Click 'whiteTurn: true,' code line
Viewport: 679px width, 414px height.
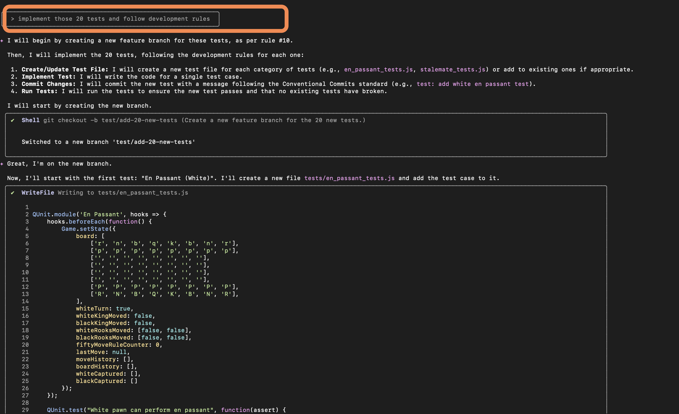coord(105,309)
